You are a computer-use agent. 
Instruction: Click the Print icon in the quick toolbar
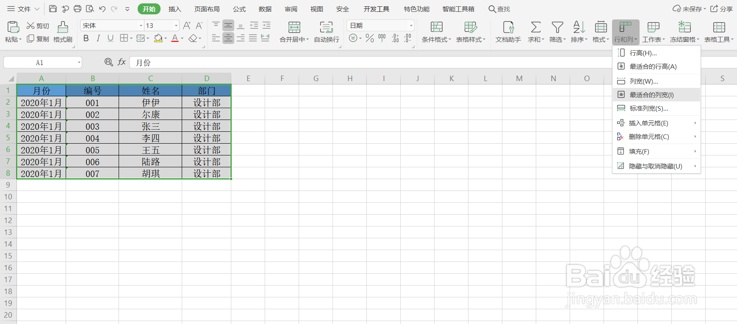78,9
